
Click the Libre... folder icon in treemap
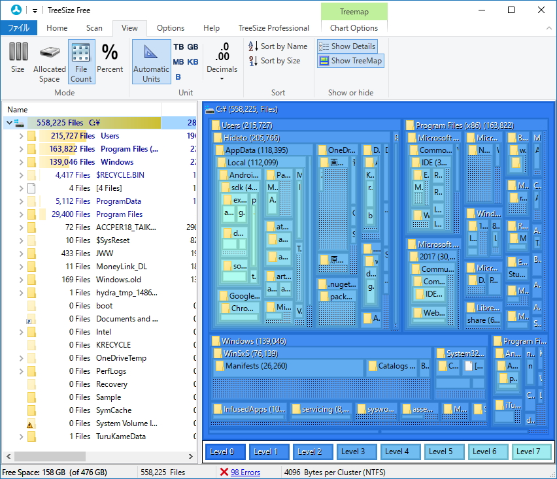click(471, 308)
